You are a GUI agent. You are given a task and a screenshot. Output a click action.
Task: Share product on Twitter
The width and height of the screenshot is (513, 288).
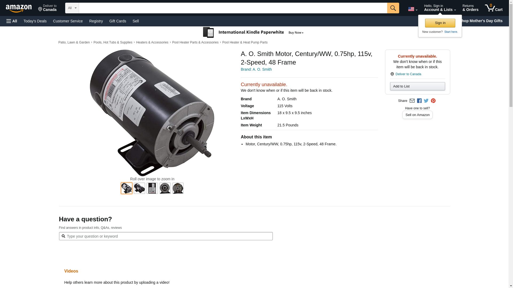click(x=426, y=101)
